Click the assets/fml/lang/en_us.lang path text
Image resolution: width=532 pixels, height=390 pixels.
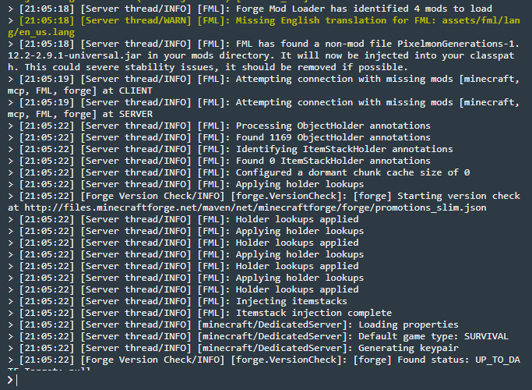[x=264, y=27]
